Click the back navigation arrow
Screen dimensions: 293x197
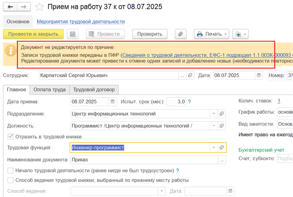pos(10,7)
